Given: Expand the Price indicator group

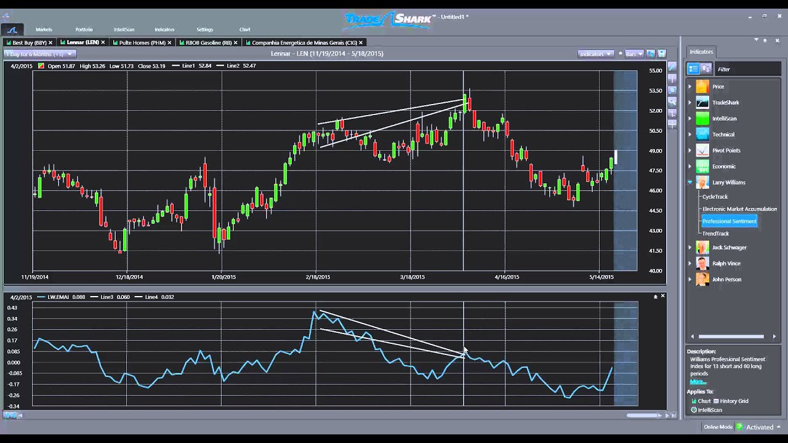Looking at the screenshot, I should coord(689,87).
